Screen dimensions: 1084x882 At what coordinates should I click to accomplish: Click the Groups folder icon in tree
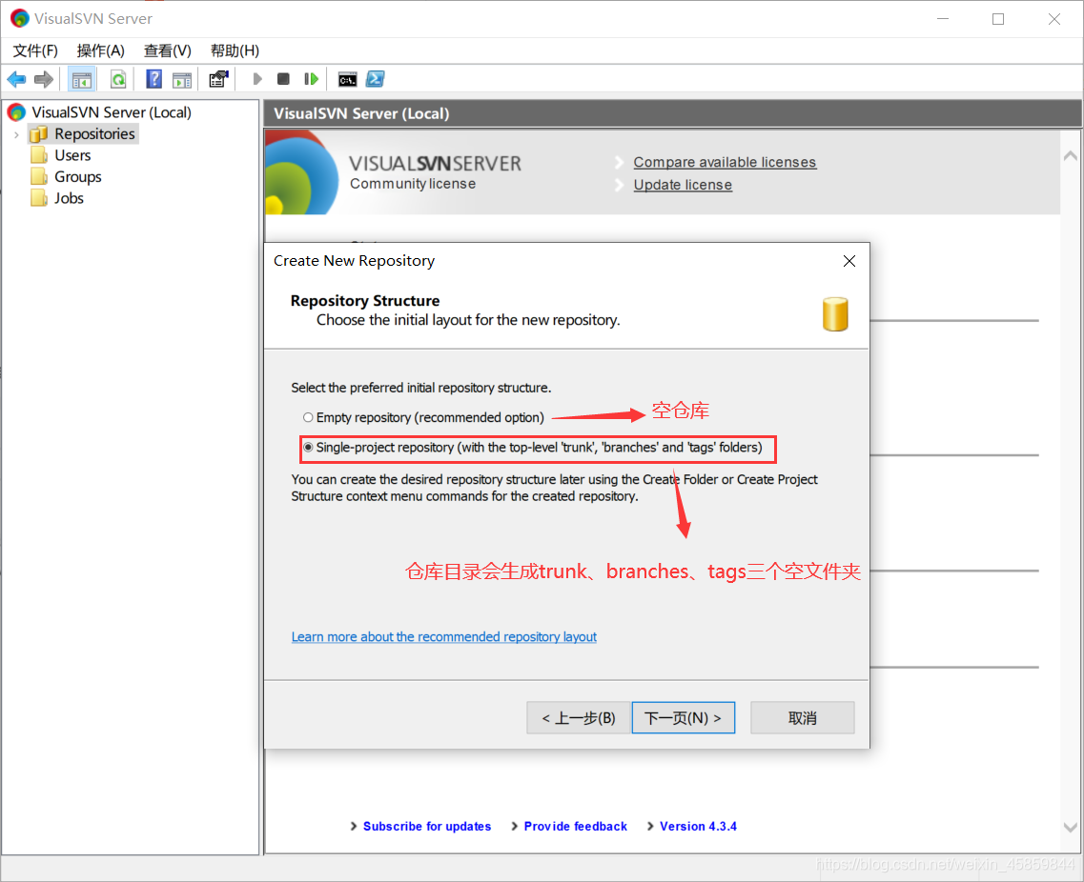pyautogui.click(x=39, y=177)
